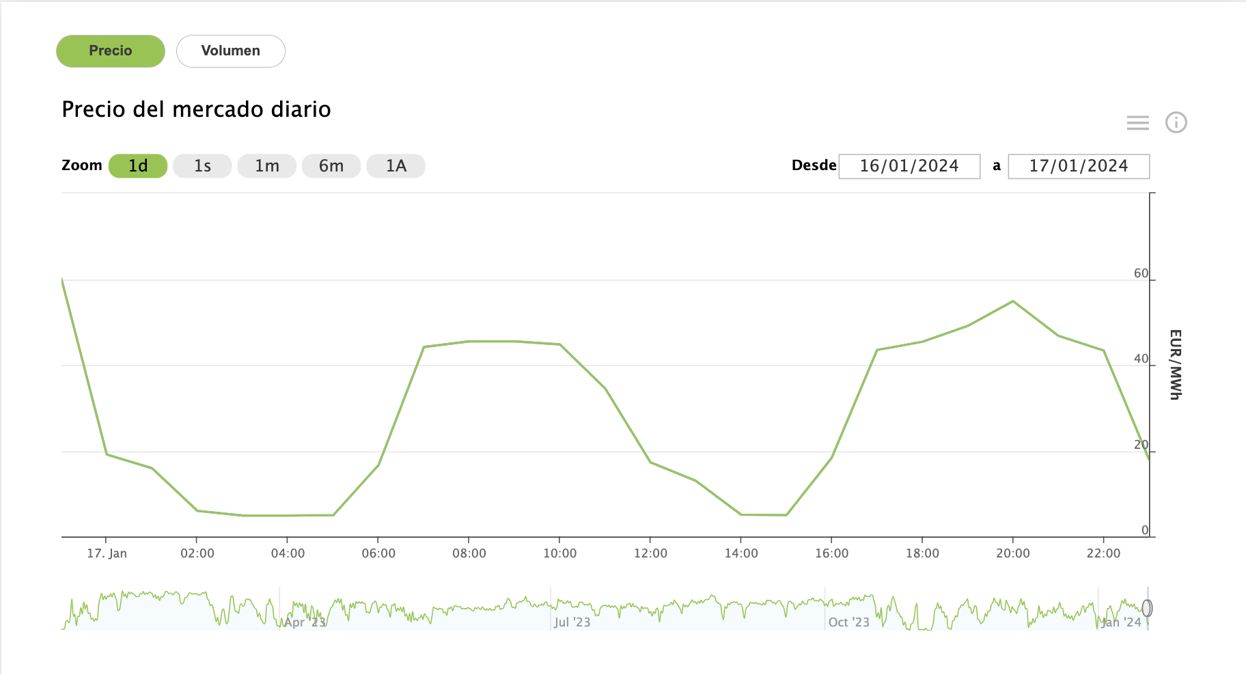Viewport: 1246px width, 675px height.
Task: Select the 1s zoom range
Action: tap(202, 166)
